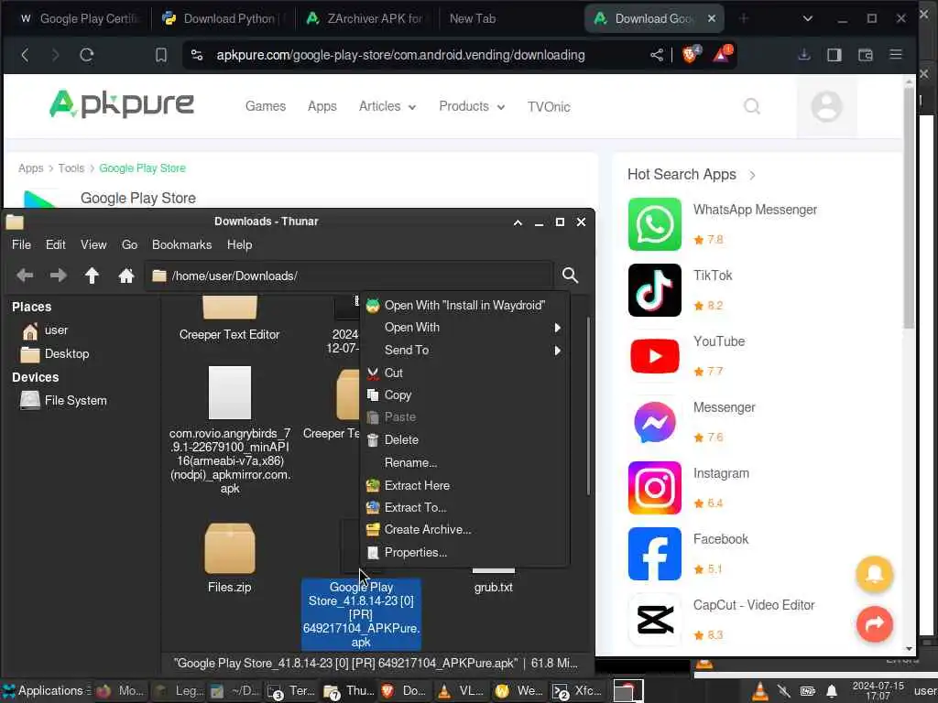
Task: Open Brave wallet icon
Action: click(865, 55)
